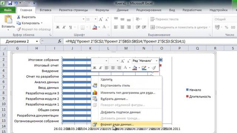
Task: Open mini toolbar font size dropdown
Action: (117, 61)
